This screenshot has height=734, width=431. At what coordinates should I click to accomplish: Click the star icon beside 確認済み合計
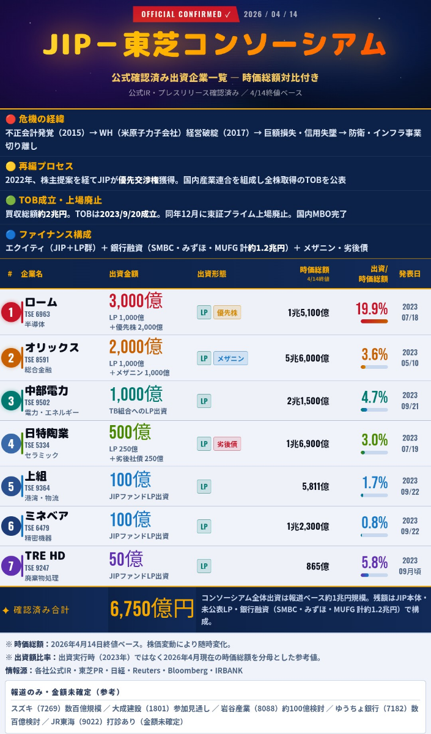6,610
